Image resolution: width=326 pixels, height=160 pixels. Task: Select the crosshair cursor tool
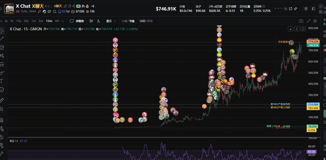(x=2, y=31)
